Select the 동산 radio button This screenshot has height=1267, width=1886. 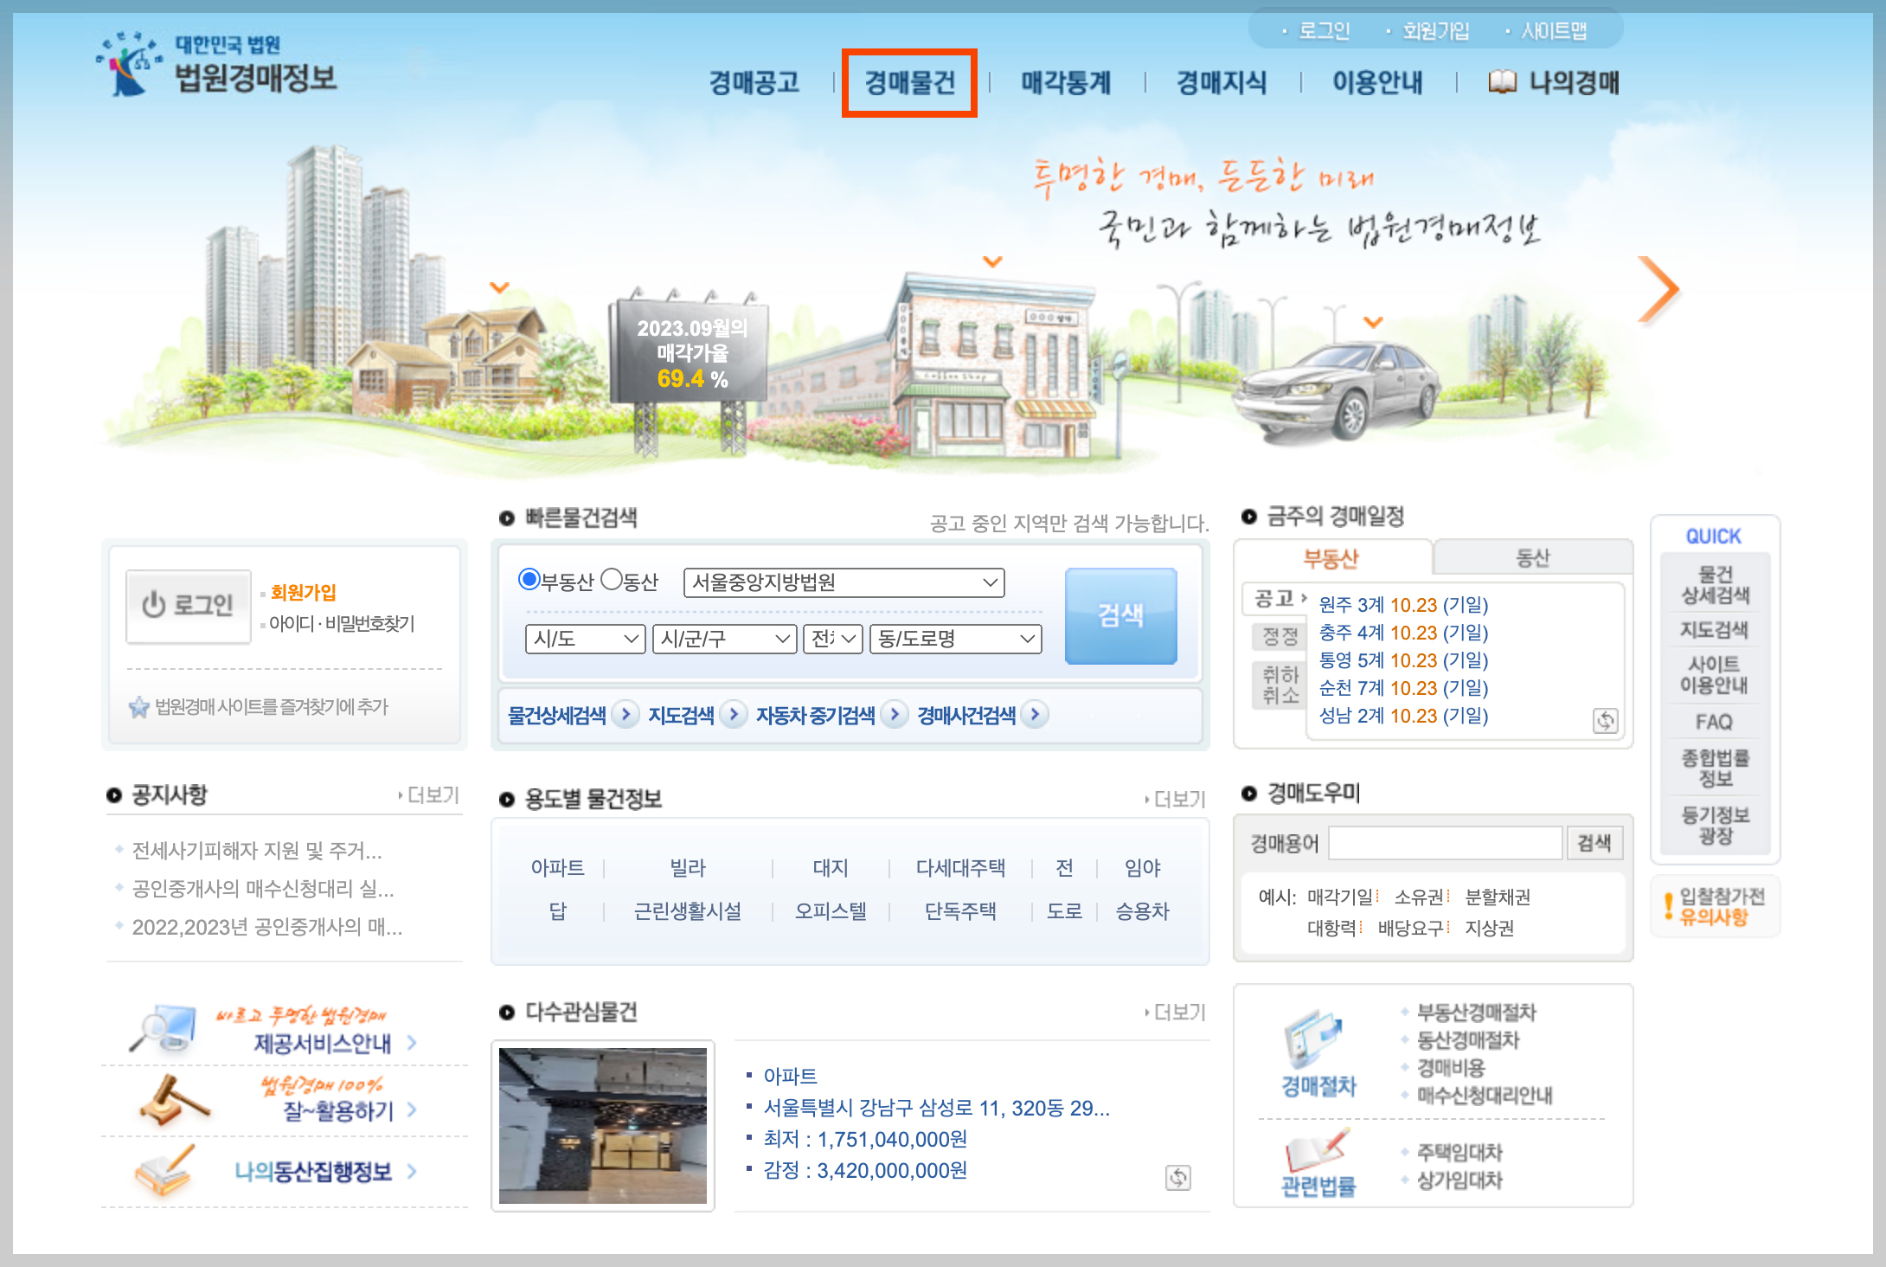point(612,580)
